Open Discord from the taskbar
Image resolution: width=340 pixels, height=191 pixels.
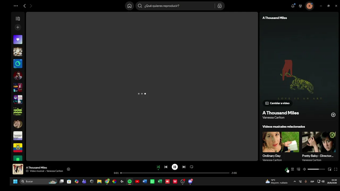coord(190,181)
